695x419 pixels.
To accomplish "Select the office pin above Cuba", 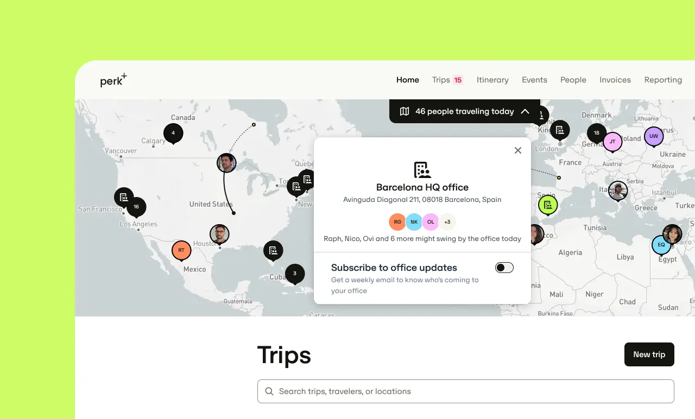I will (x=273, y=251).
